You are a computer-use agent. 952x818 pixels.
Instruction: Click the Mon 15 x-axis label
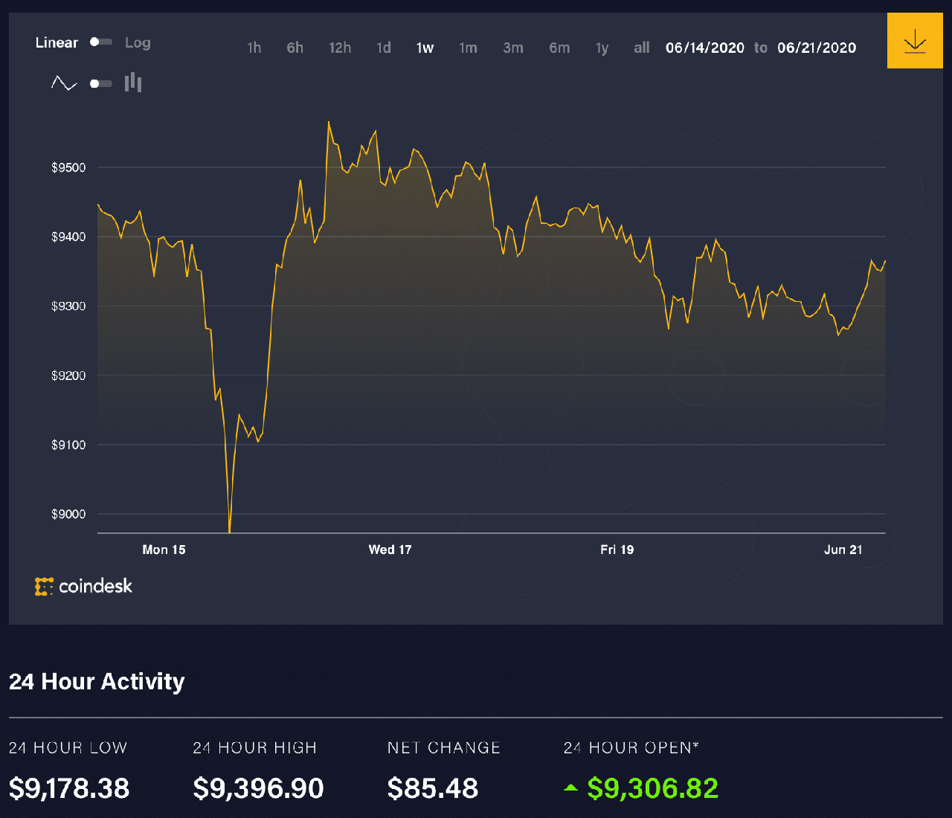(x=164, y=550)
